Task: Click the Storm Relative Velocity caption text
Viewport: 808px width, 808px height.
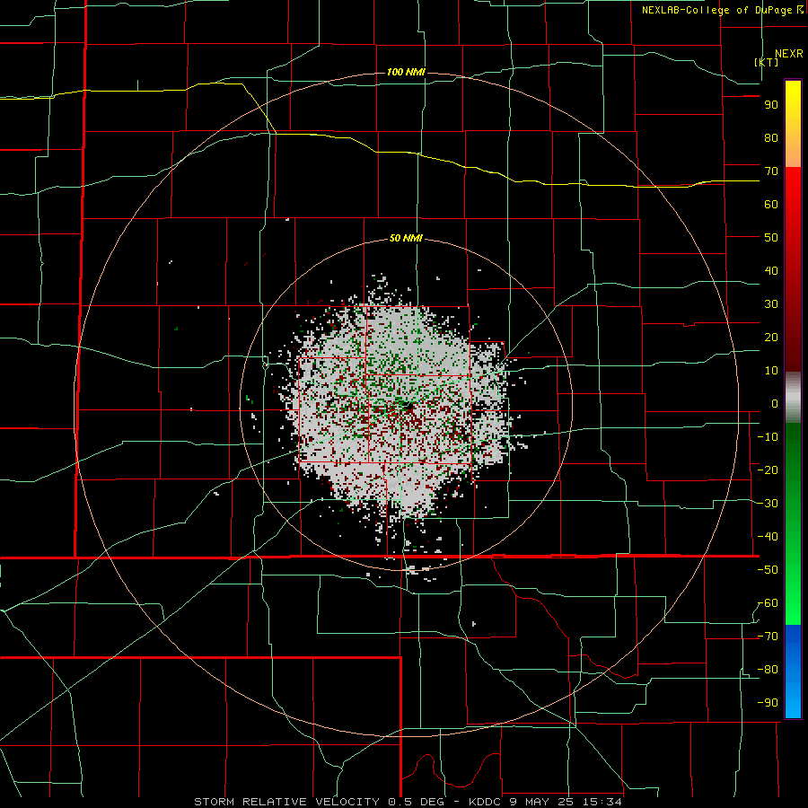Action: point(408,802)
